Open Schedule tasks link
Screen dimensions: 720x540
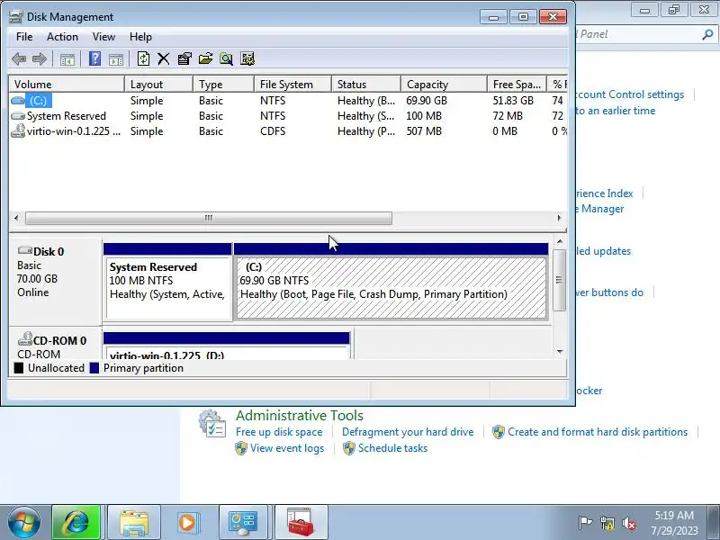[392, 448]
